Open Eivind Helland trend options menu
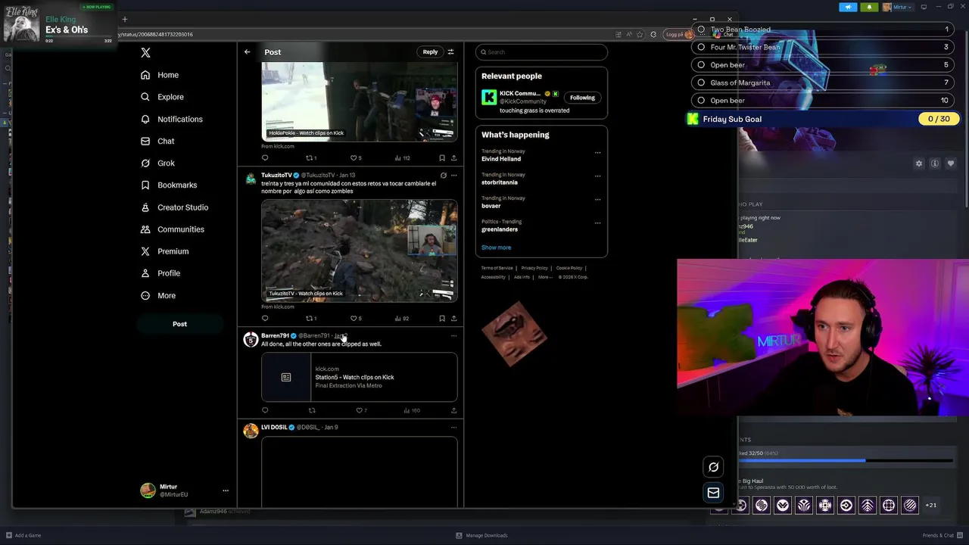 [x=597, y=153]
